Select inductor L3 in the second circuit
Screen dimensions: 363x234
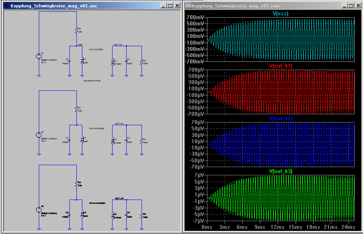tap(82, 140)
